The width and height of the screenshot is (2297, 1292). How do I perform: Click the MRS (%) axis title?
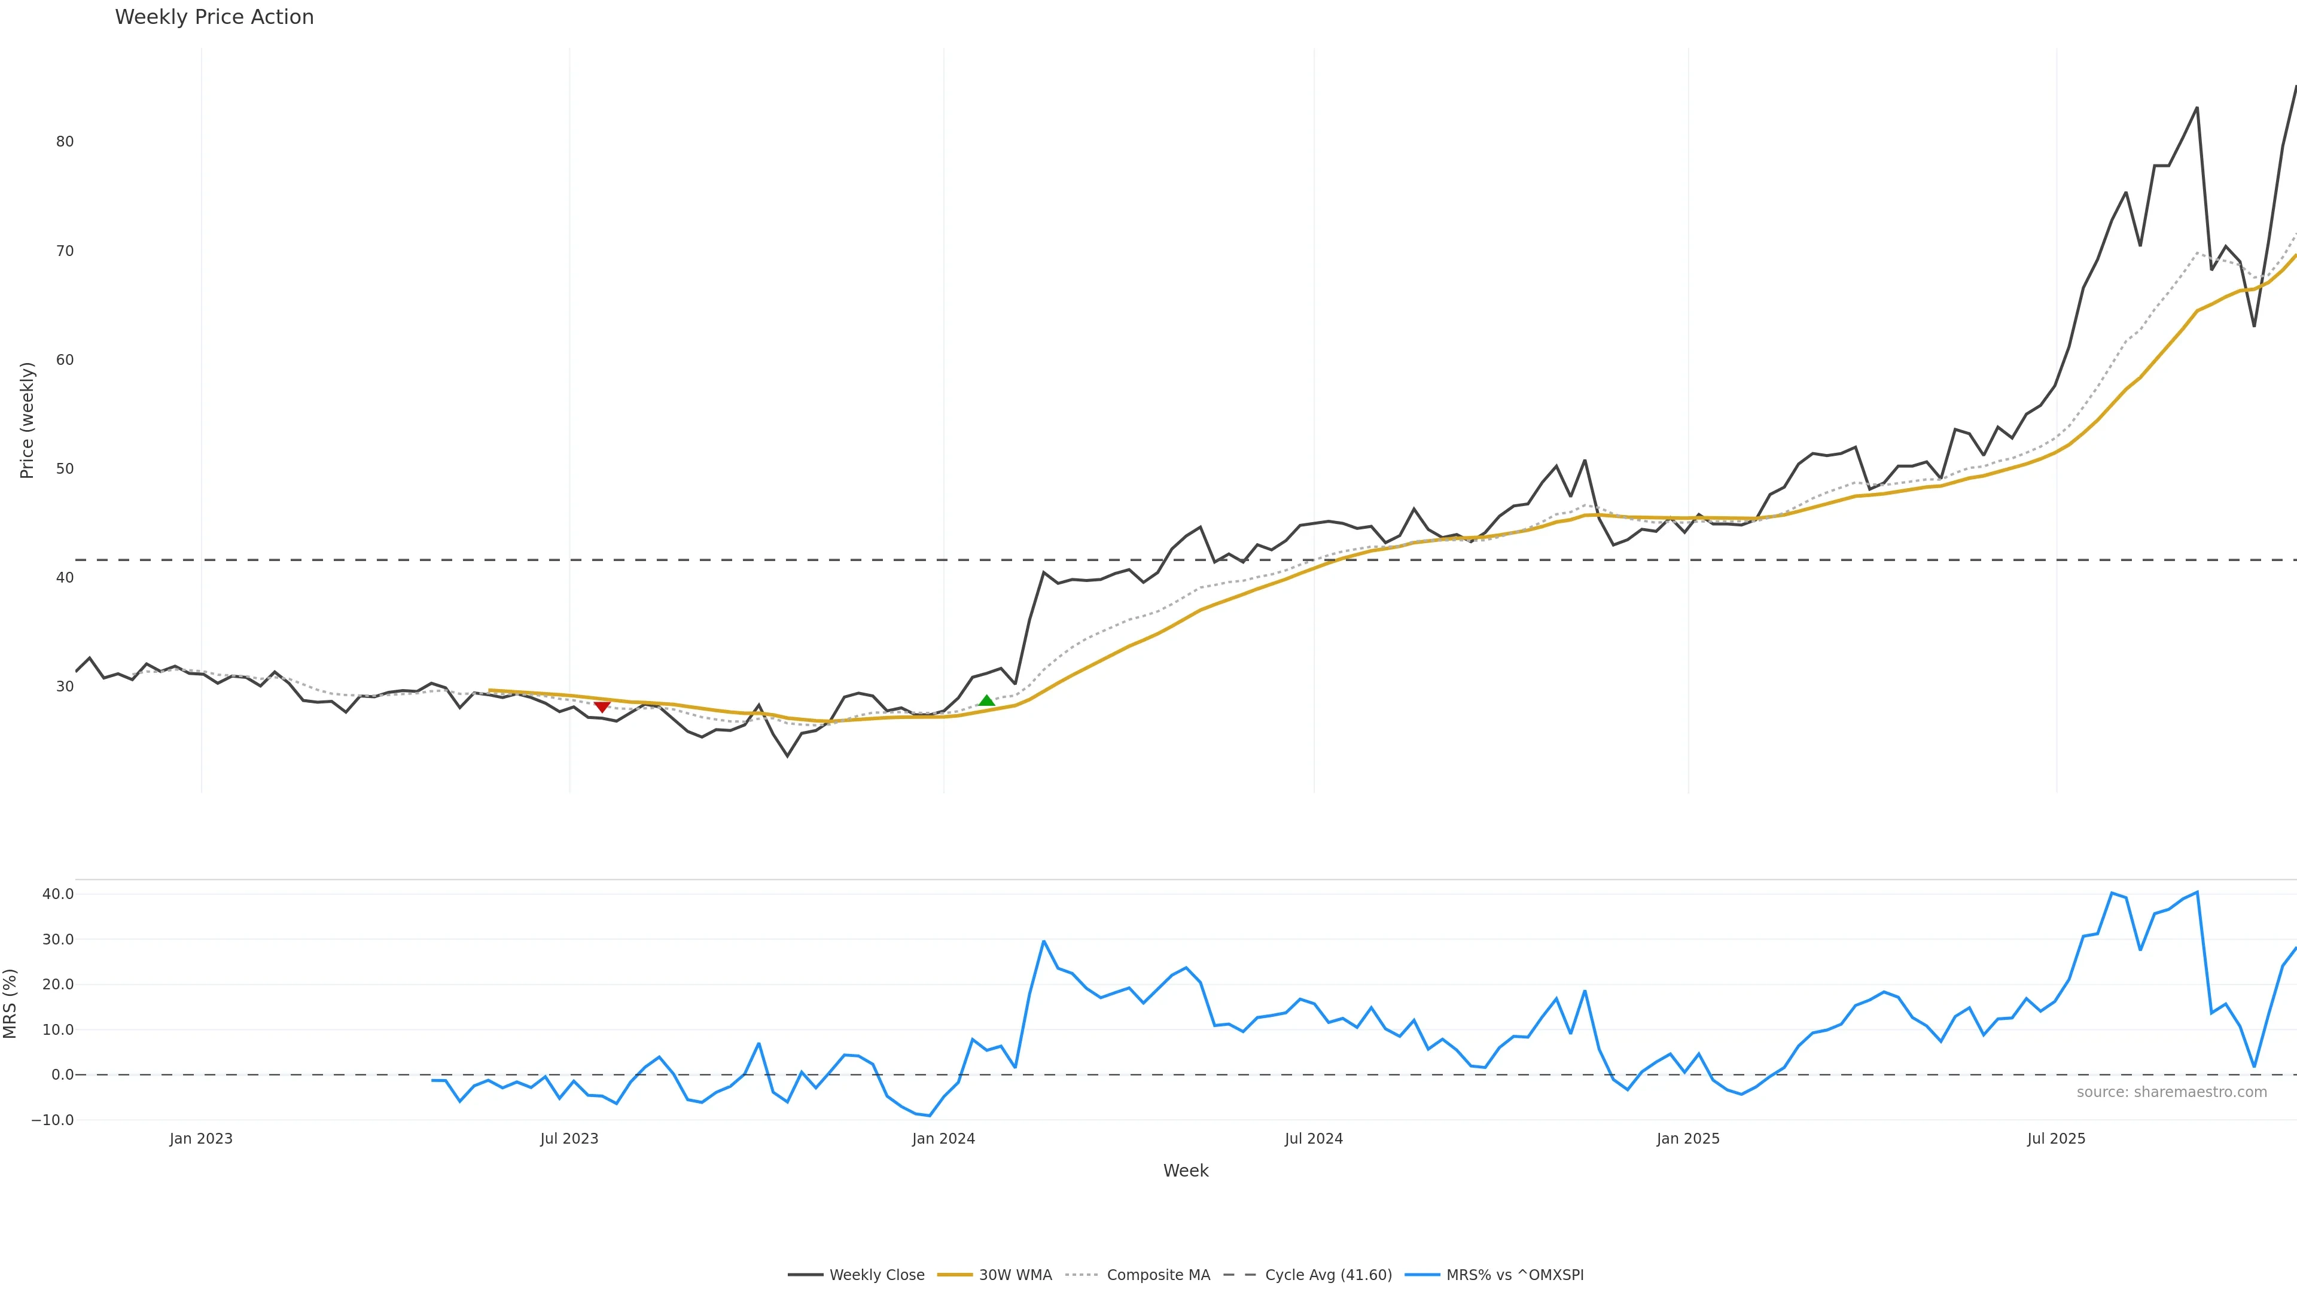click(11, 1003)
